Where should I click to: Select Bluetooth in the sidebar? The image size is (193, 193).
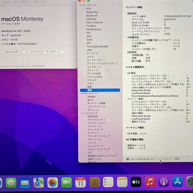click(x=92, y=15)
